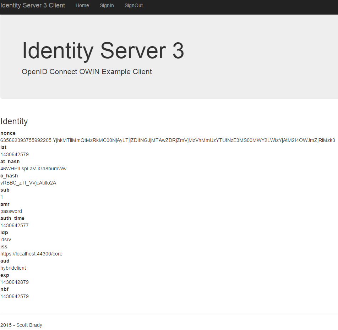This screenshot has width=338, height=330.
Task: Click the exp value 1430642879
Action: [15, 282]
